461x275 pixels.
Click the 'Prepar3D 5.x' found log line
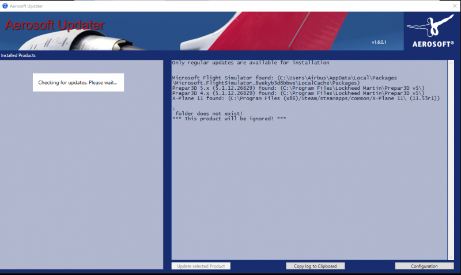coord(298,88)
